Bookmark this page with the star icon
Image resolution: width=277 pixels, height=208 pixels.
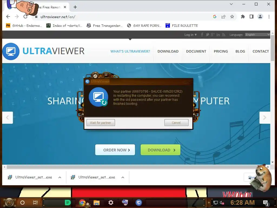[x=232, y=17]
